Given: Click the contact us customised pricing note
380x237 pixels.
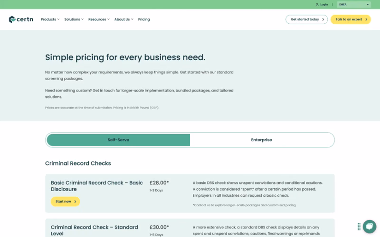Looking at the screenshot, I should pyautogui.click(x=244, y=205).
